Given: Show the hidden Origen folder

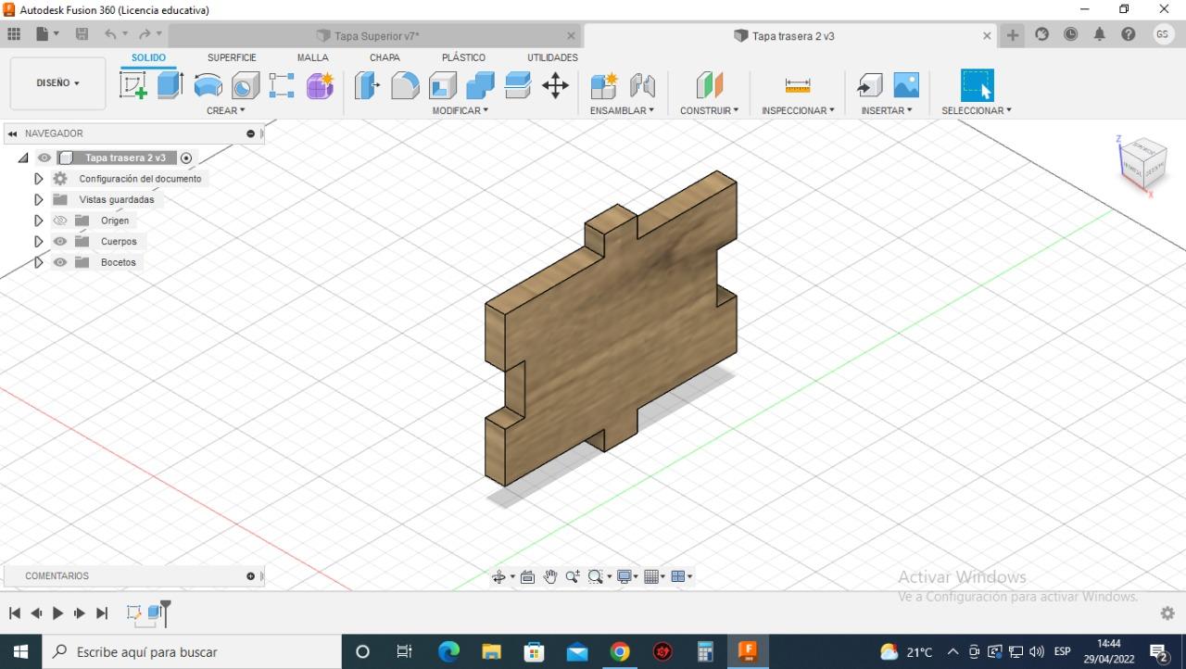Looking at the screenshot, I should 60,221.
